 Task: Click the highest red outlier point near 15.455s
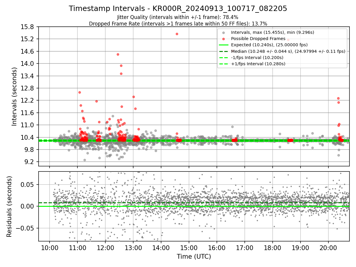coord(177,34)
